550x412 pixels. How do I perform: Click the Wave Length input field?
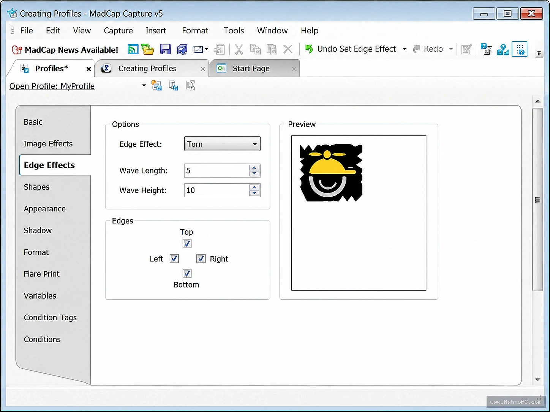point(217,171)
